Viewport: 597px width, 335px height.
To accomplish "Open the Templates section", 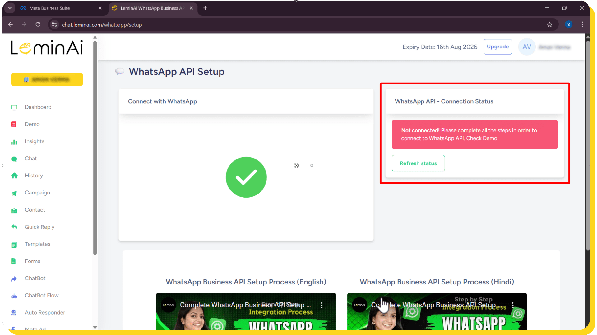I will tap(37, 244).
